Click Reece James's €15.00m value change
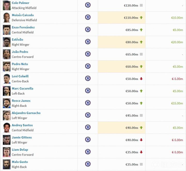Viewport: 186px width, 171px height. click(x=177, y=103)
